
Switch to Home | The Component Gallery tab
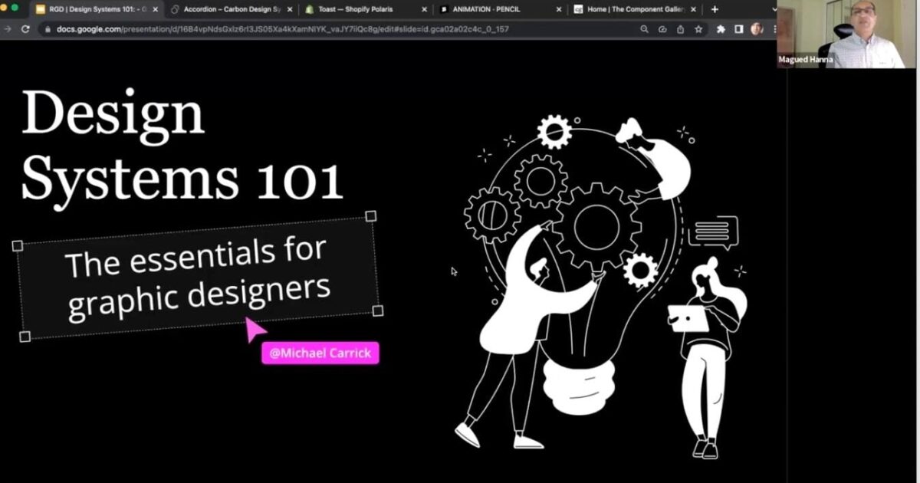click(x=635, y=9)
